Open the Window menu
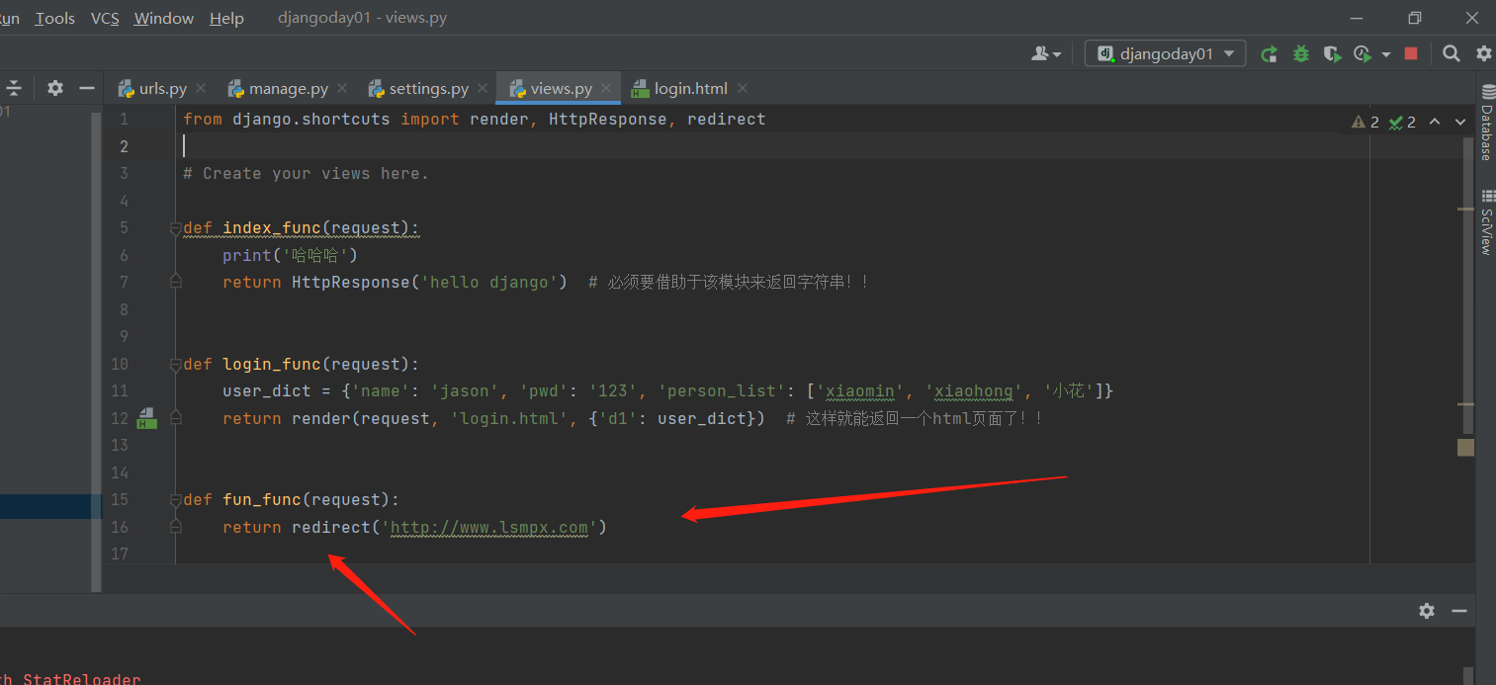 coord(164,18)
